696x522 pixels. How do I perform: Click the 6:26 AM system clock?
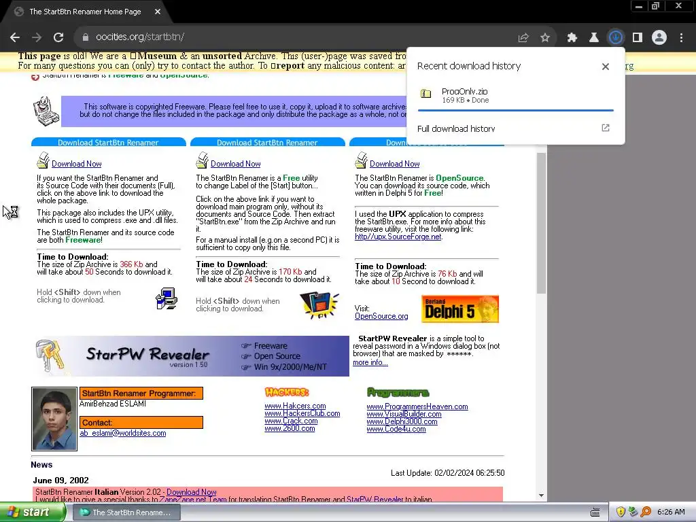pyautogui.click(x=671, y=512)
